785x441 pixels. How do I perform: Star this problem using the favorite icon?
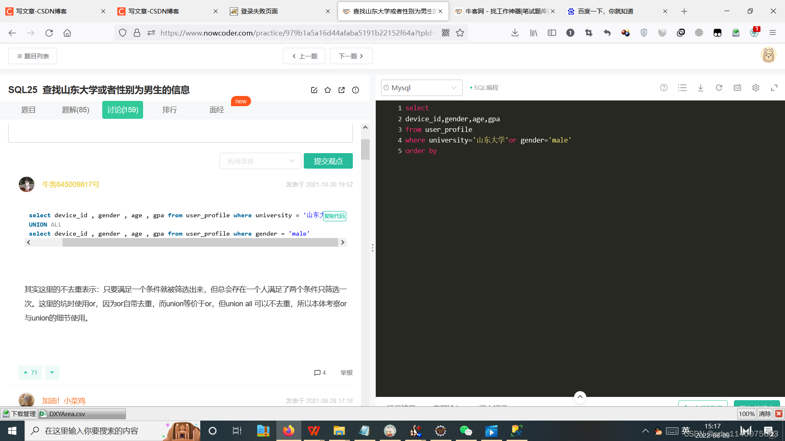coord(327,90)
